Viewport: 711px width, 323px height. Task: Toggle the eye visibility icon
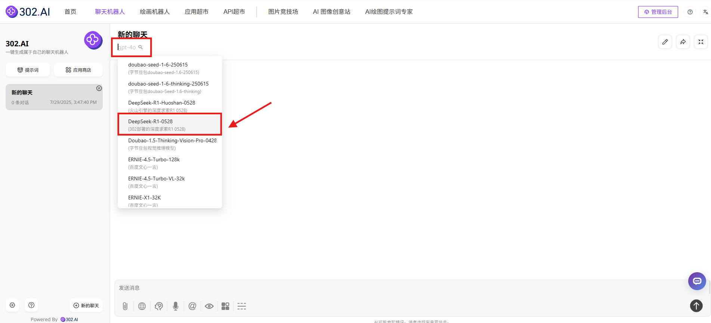point(209,306)
